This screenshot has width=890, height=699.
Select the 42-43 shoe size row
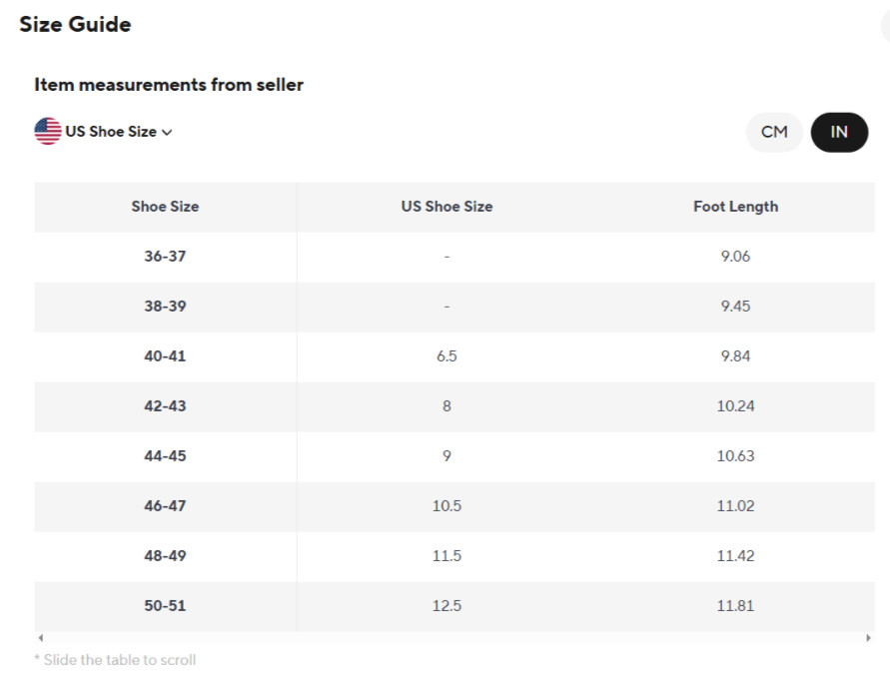[454, 406]
